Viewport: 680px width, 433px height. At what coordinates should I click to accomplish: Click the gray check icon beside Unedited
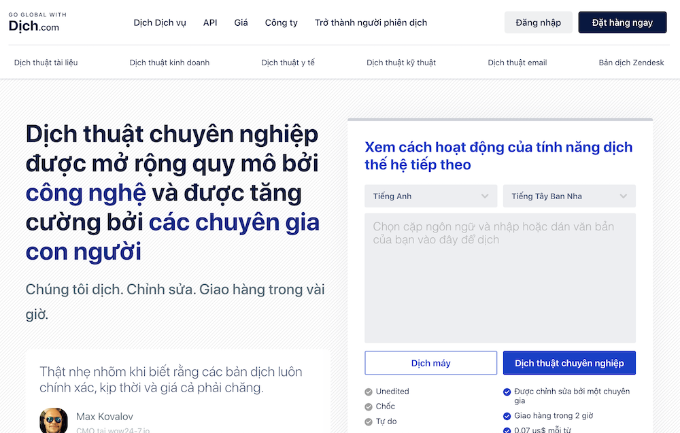pos(367,392)
